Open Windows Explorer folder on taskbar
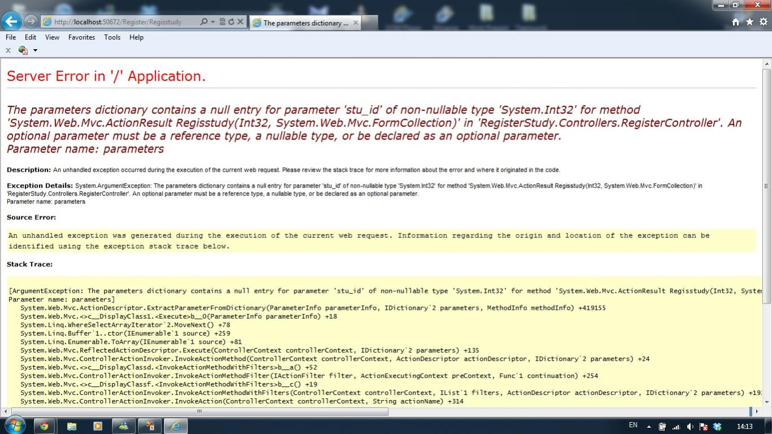This screenshot has height=434, width=772. click(71, 426)
